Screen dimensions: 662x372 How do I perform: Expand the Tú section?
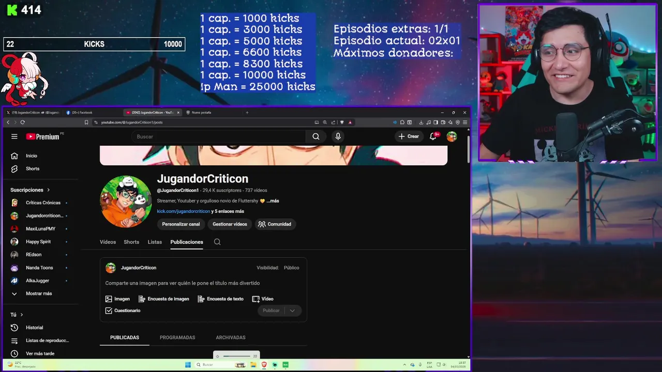pyautogui.click(x=17, y=315)
